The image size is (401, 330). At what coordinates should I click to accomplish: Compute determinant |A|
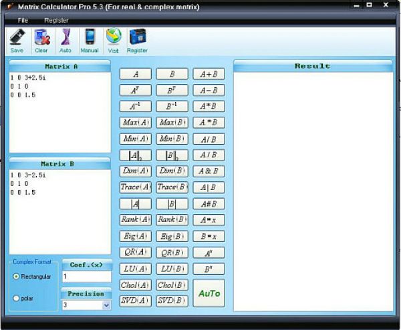point(136,204)
